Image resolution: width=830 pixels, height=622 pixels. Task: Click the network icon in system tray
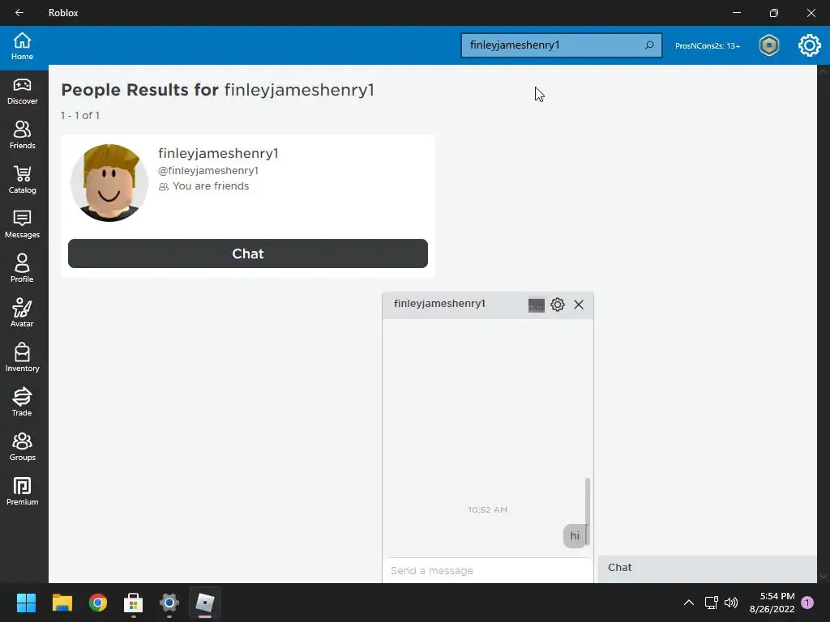(711, 603)
